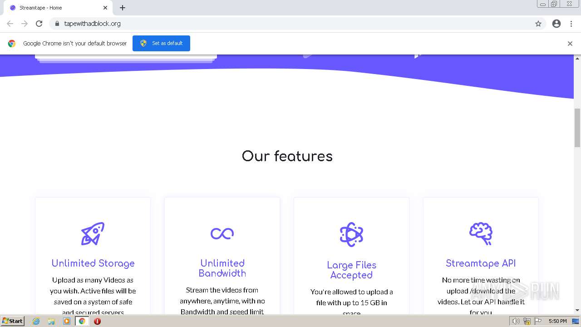Viewport: 581px width, 327px height.
Task: Click the Unlimited Storage heading
Action: pos(93,263)
